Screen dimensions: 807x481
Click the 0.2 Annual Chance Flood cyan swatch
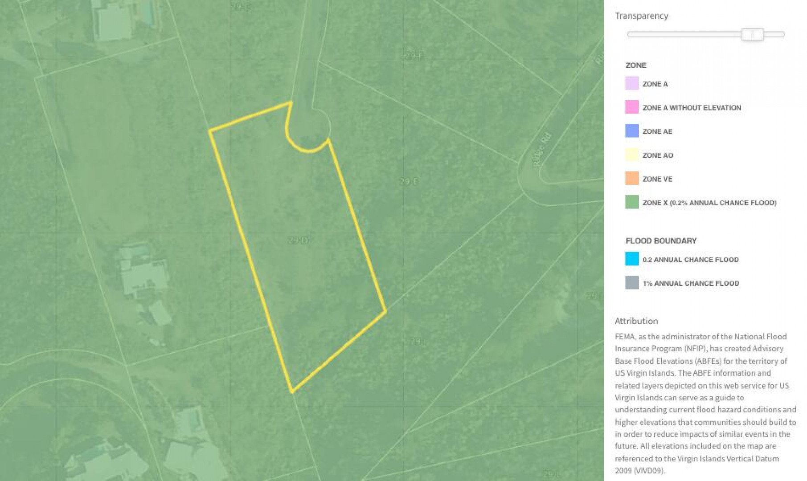(x=631, y=259)
